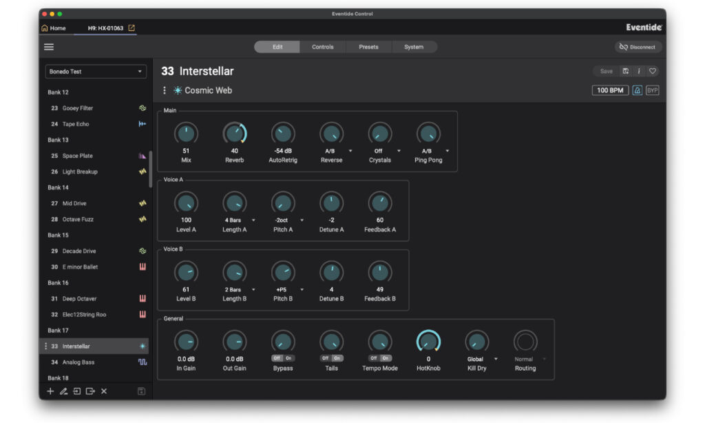Click the drag handle on Interstellar row

click(45, 346)
